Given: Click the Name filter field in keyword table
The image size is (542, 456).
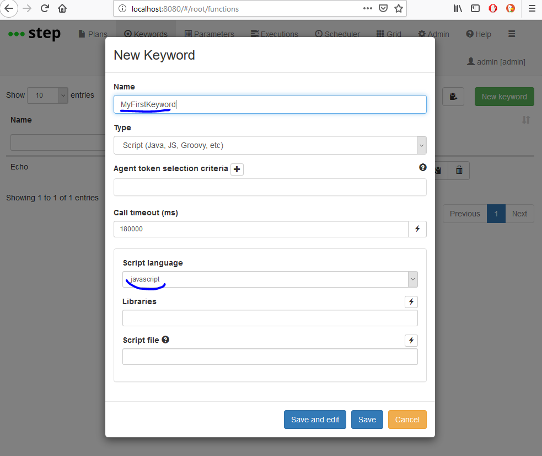Looking at the screenshot, I should 58,142.
